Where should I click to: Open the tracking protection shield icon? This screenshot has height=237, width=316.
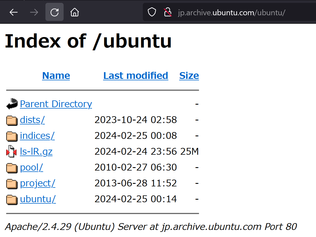[x=152, y=12]
